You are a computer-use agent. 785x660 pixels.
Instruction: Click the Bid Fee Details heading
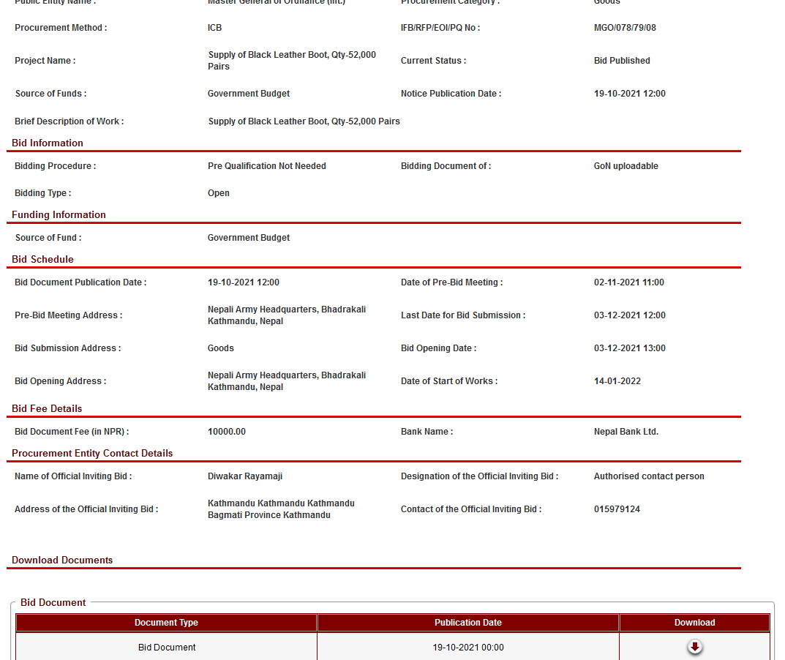(x=47, y=409)
